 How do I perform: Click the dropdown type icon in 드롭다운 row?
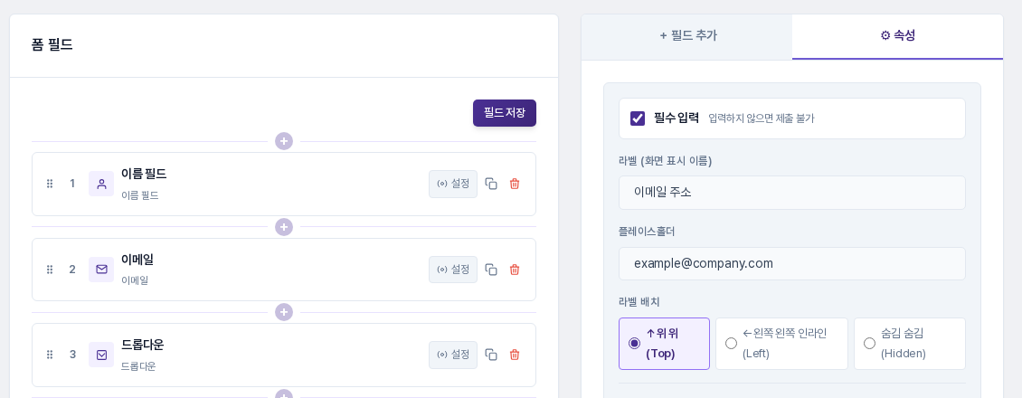pyautogui.click(x=101, y=355)
